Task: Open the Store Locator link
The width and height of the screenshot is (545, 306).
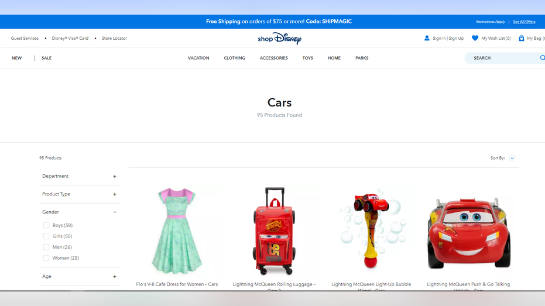Action: (x=114, y=38)
